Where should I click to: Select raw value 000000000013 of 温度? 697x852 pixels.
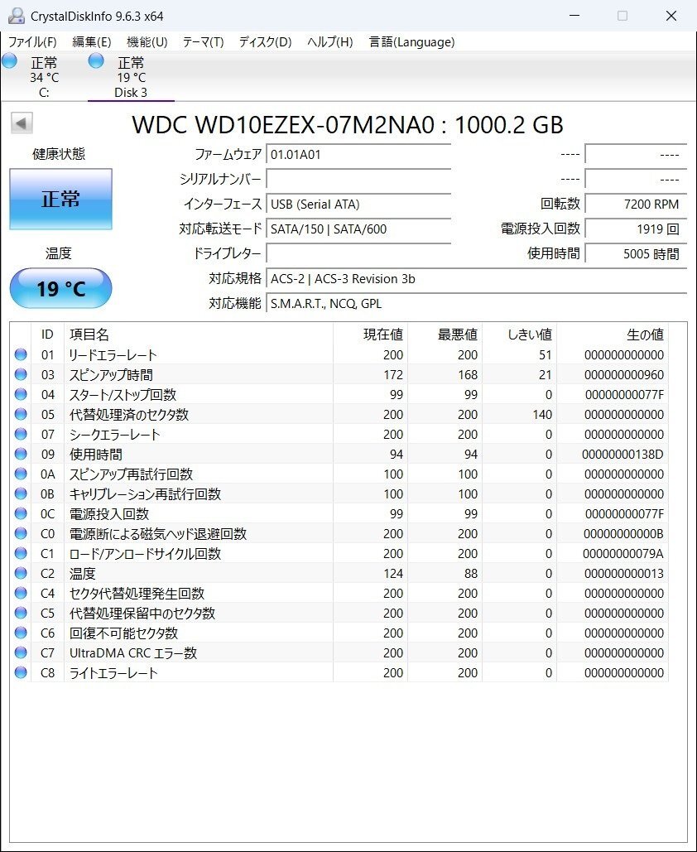(x=624, y=574)
